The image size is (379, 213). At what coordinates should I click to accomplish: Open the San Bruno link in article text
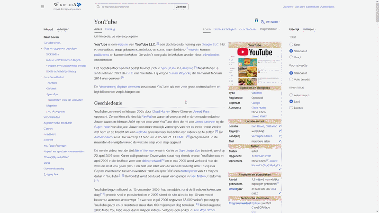[x=169, y=68]
